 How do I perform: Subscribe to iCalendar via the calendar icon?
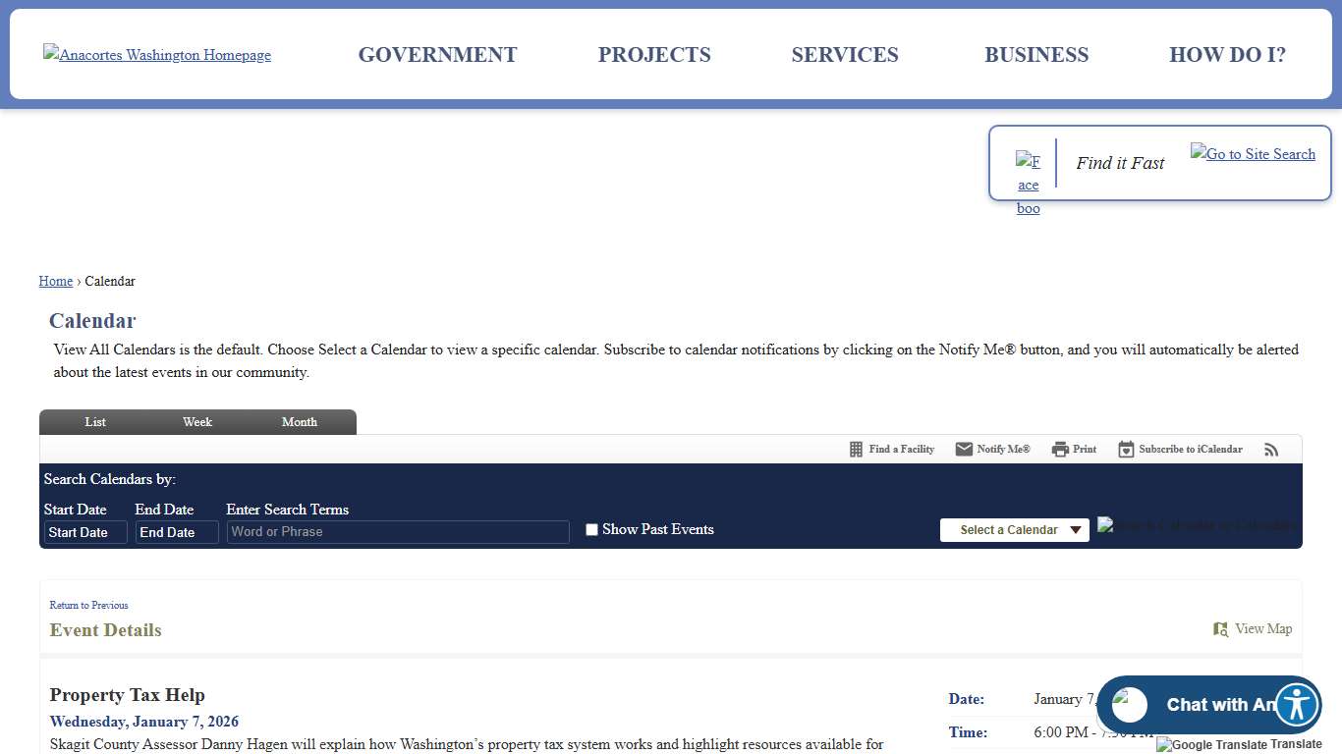click(1125, 449)
